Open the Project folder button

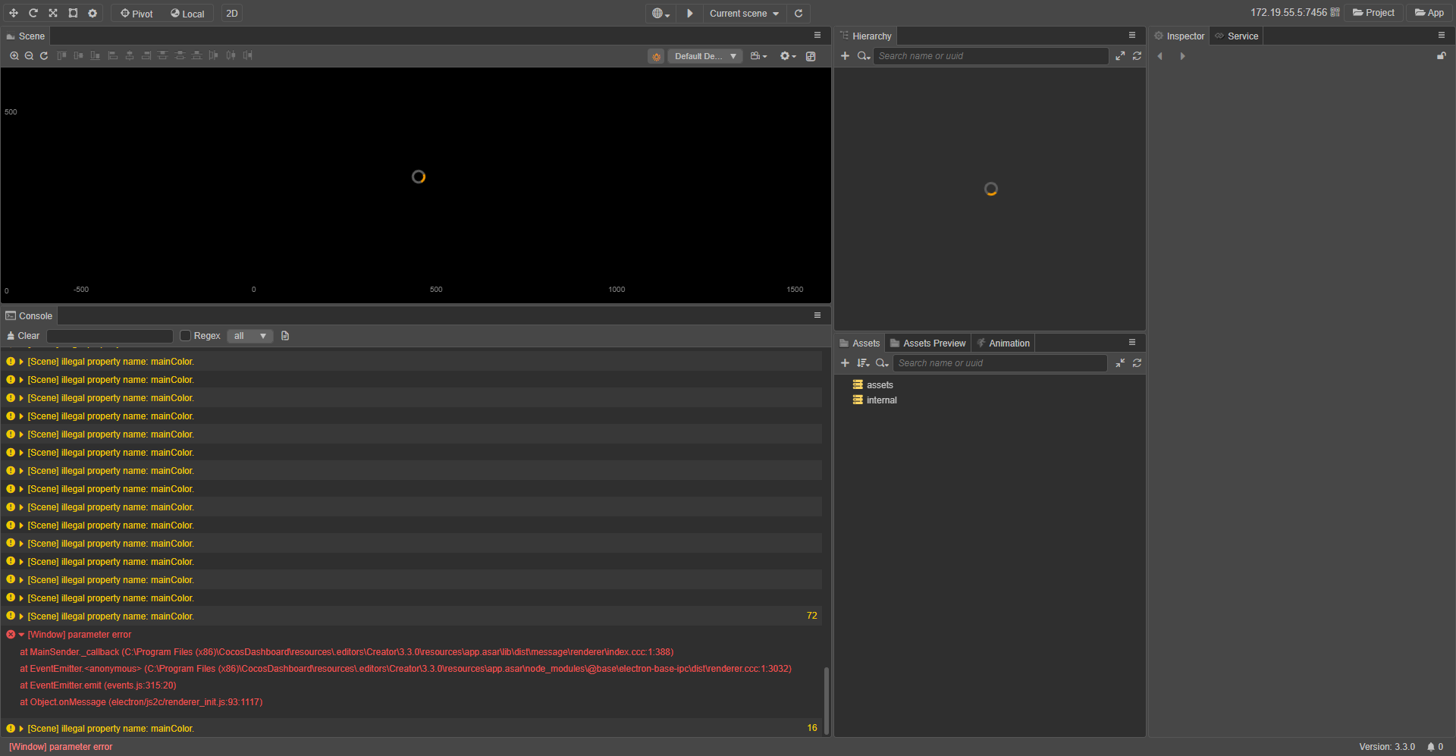pyautogui.click(x=1373, y=12)
